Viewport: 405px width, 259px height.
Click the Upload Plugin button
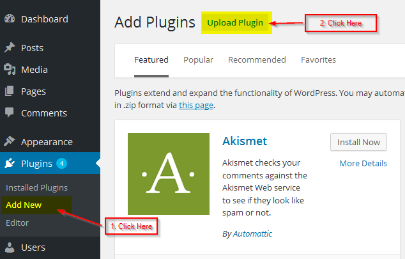coord(235,23)
